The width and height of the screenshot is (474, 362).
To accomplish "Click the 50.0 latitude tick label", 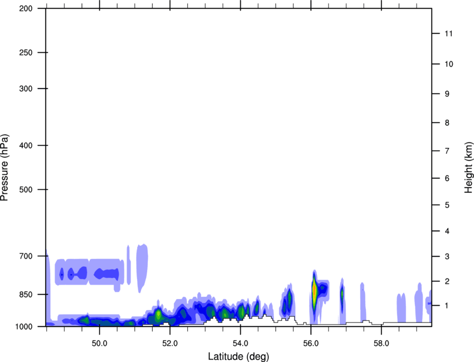I will [x=99, y=343].
